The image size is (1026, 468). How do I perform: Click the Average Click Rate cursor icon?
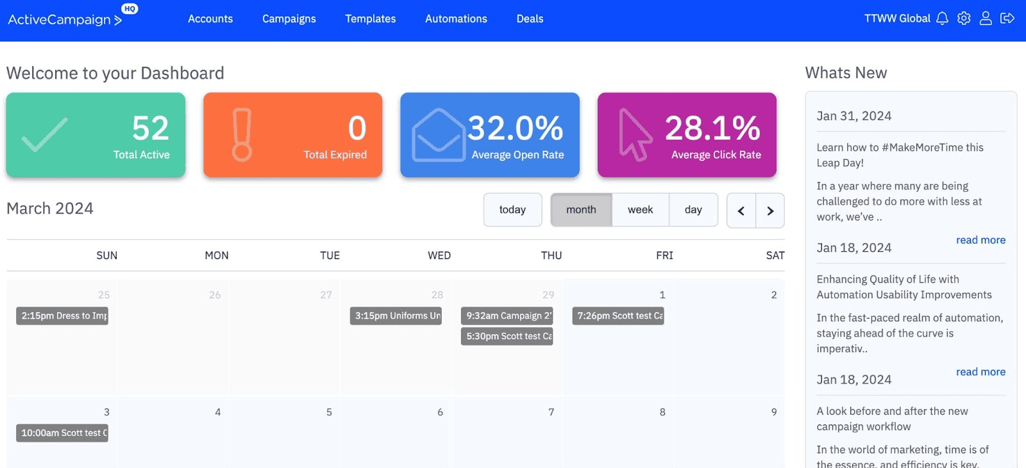tap(634, 135)
